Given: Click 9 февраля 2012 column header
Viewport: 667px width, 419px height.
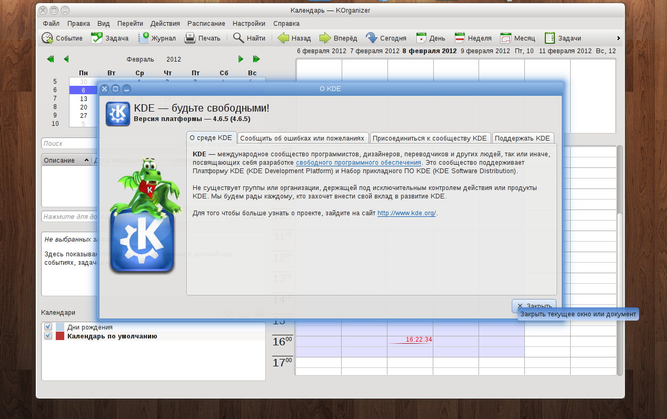Looking at the screenshot, I should (x=485, y=51).
